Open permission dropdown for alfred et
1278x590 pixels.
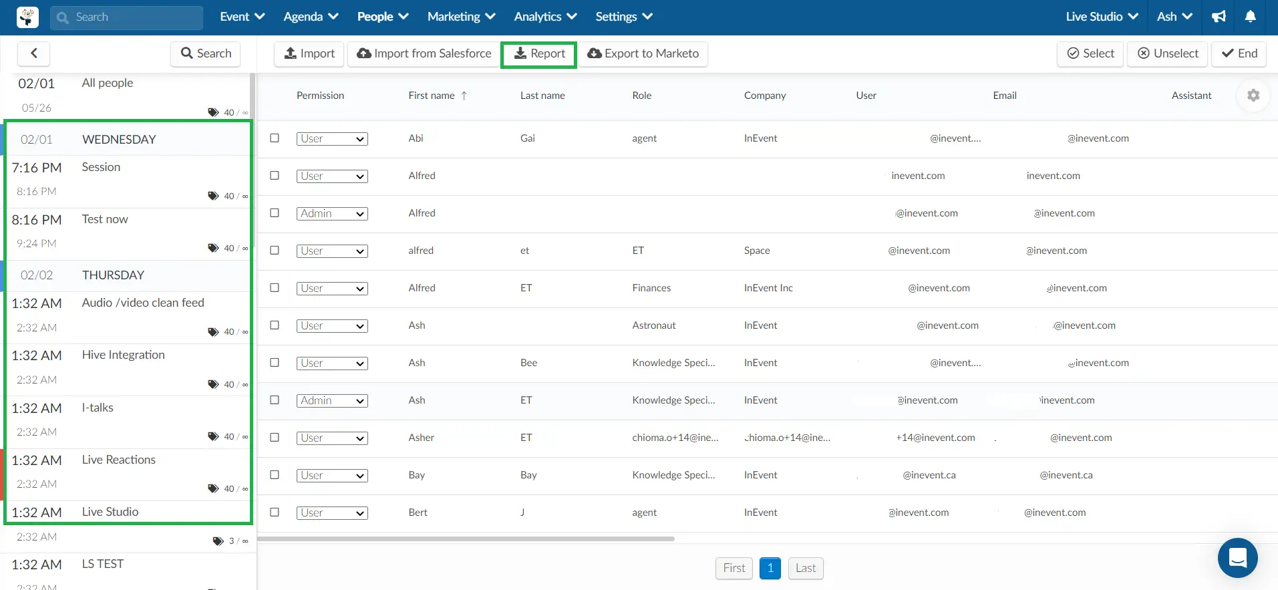332,251
